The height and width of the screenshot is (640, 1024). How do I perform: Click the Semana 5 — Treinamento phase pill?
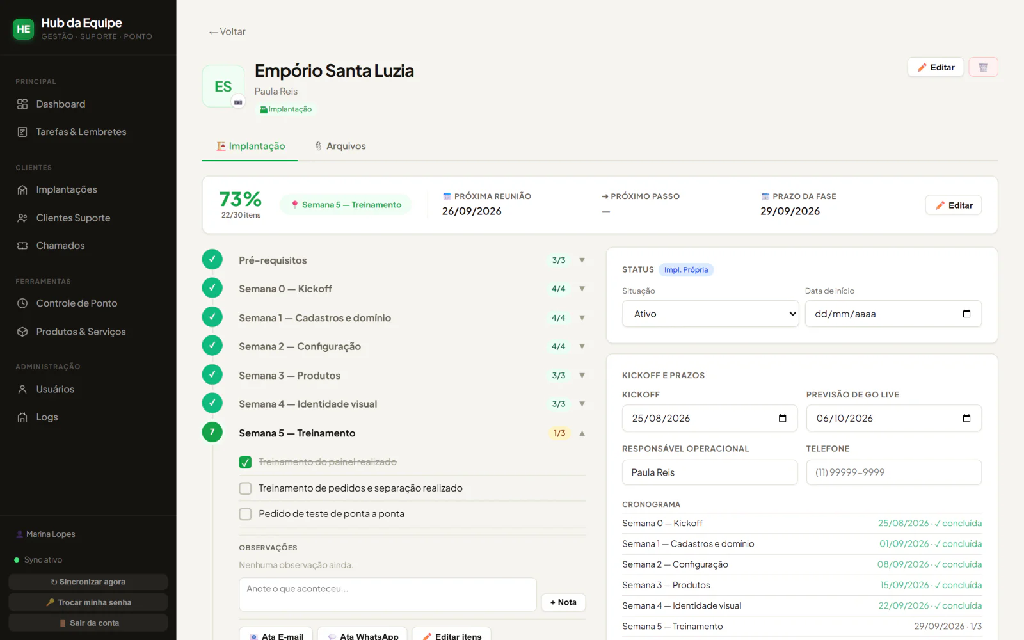pos(346,205)
